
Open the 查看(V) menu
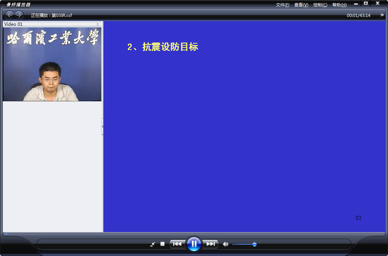301,5
